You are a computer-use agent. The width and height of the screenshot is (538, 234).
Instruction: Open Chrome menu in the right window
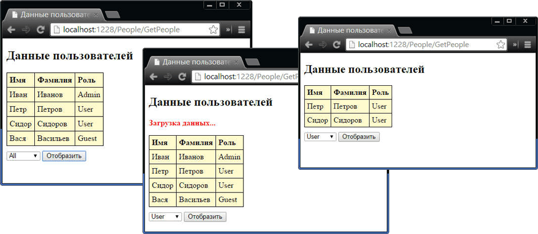528,44
